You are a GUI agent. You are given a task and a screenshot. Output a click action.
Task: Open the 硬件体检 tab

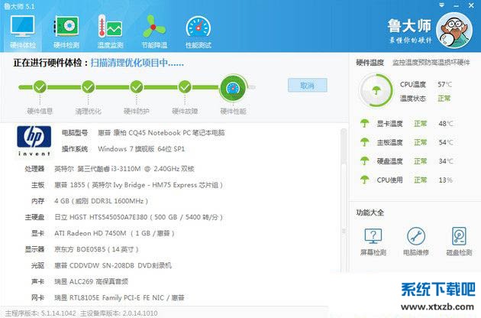pos(23,31)
